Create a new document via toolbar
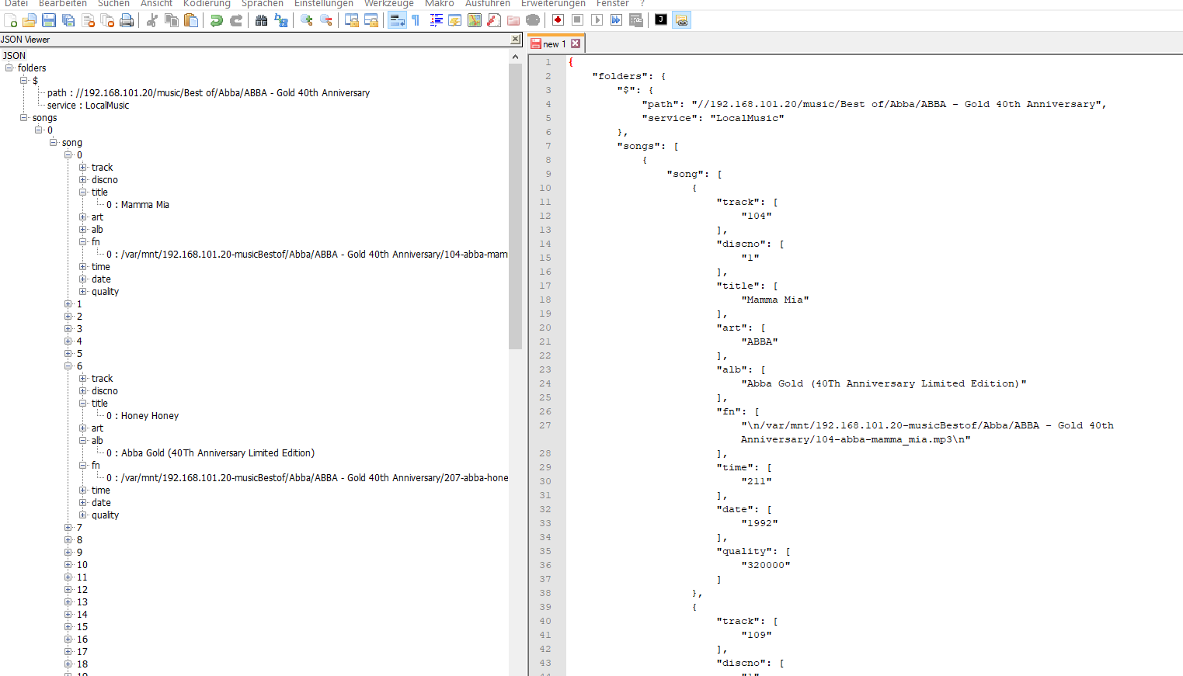This screenshot has height=676, width=1183. pos(11,20)
